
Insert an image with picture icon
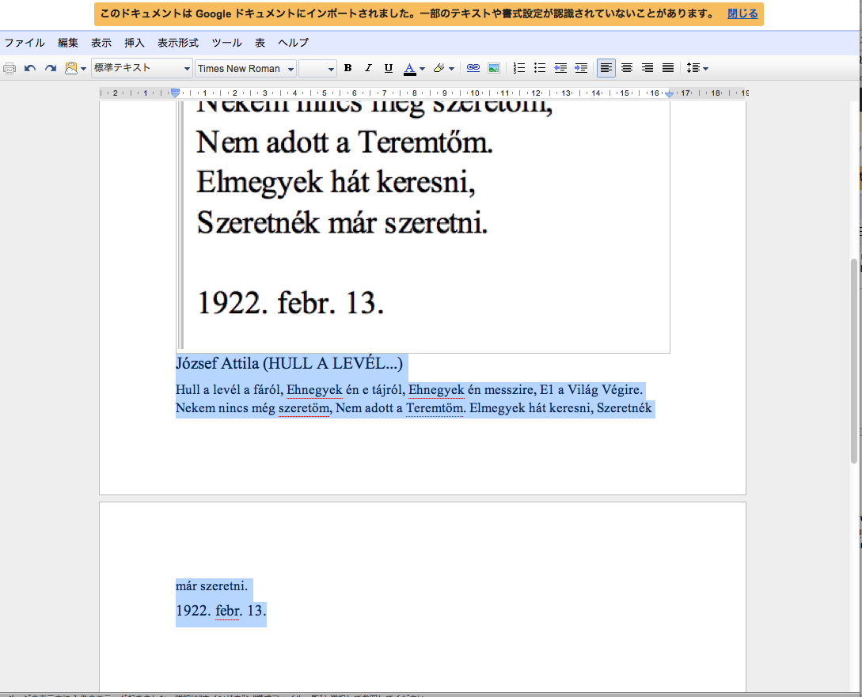pos(494,68)
